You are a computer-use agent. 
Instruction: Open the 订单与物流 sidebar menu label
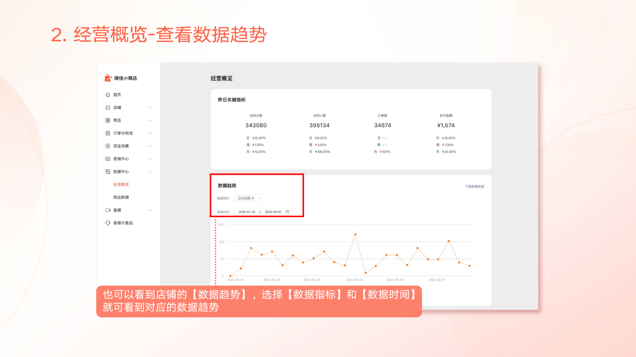tap(123, 133)
